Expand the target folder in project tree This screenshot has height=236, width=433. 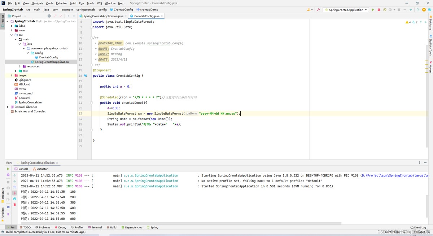click(x=12, y=76)
